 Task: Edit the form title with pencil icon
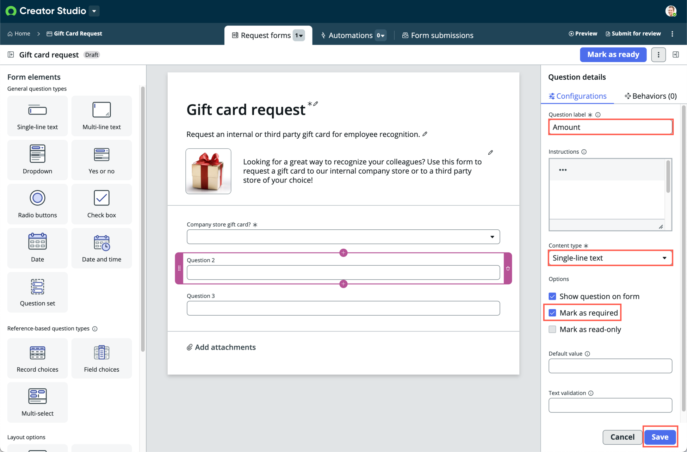[x=316, y=104]
